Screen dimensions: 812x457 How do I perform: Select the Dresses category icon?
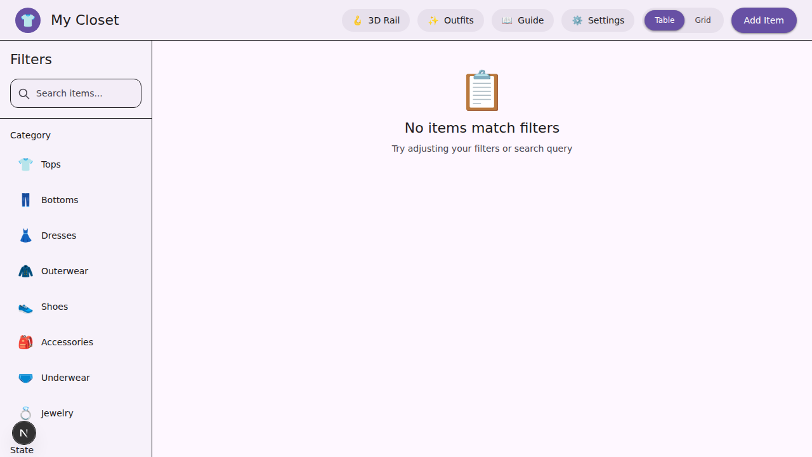[25, 235]
